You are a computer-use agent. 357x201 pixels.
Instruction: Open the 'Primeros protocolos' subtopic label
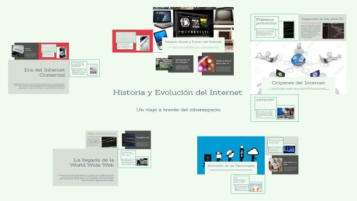click(x=266, y=21)
